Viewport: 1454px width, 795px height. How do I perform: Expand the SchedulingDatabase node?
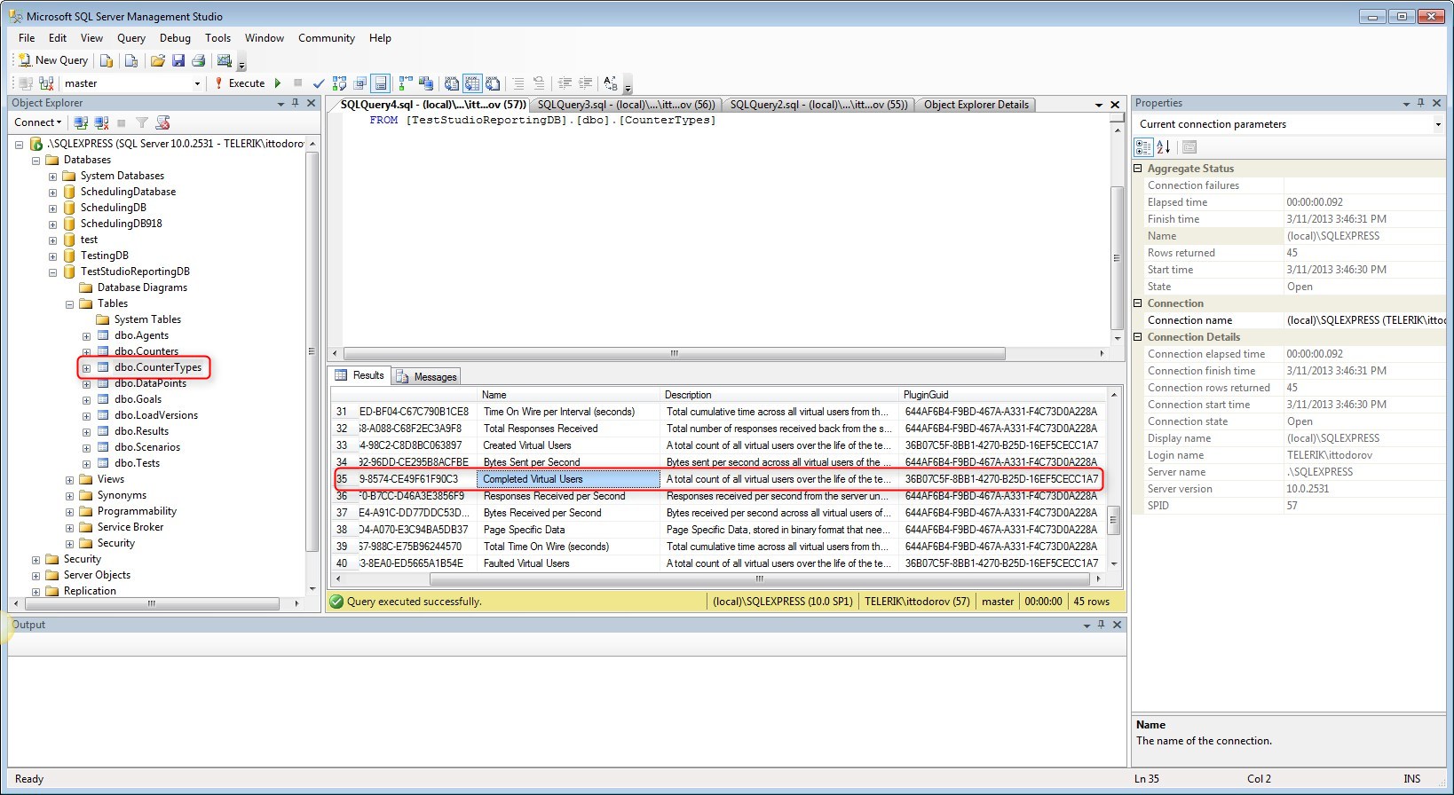point(52,193)
